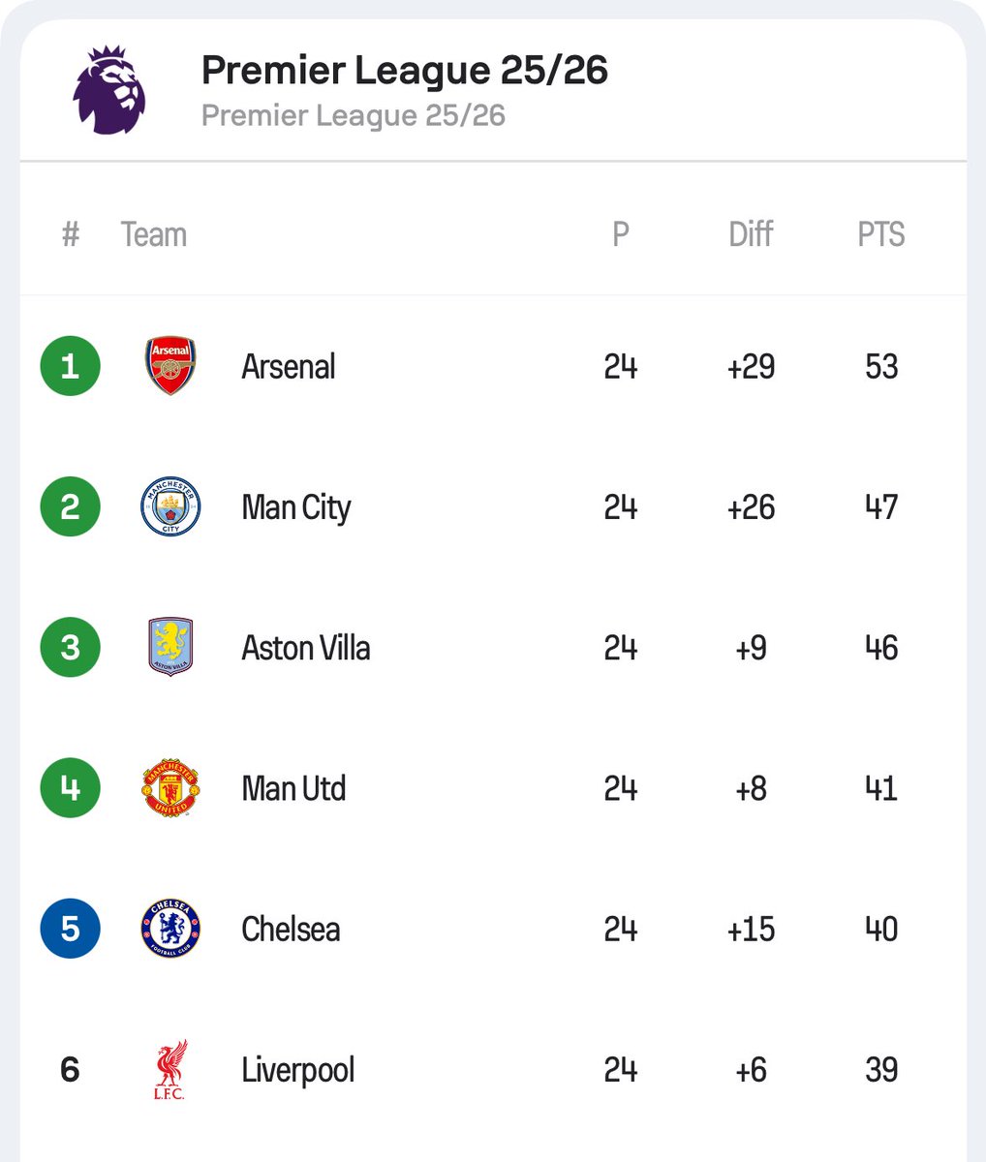Click the Team column header
The height and width of the screenshot is (1162, 986).
click(x=153, y=234)
